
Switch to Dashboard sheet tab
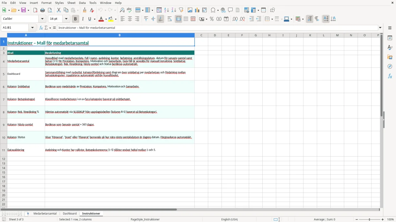(x=70, y=214)
